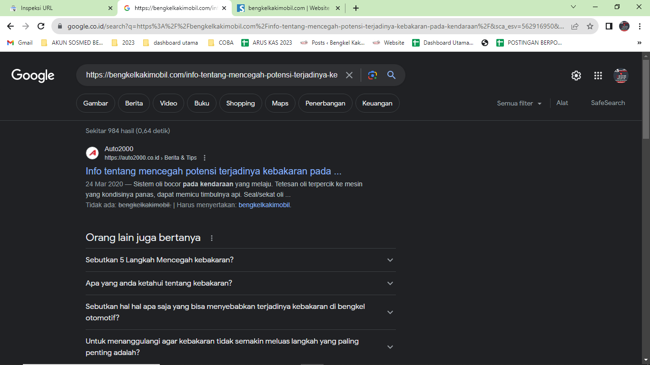Close the bengkelkakimobil.com Website tab
Image resolution: width=650 pixels, height=365 pixels.
pyautogui.click(x=337, y=8)
